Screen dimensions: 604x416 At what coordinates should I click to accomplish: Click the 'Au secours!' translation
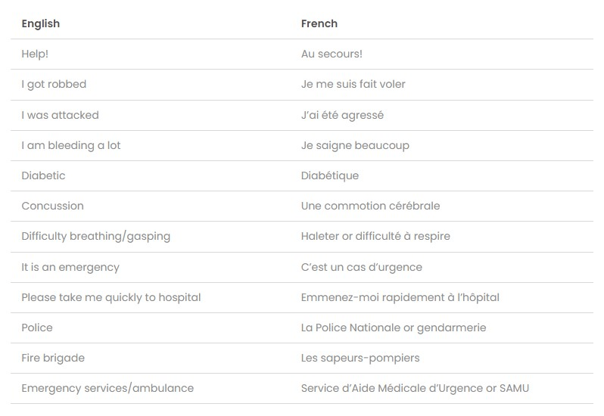click(332, 54)
